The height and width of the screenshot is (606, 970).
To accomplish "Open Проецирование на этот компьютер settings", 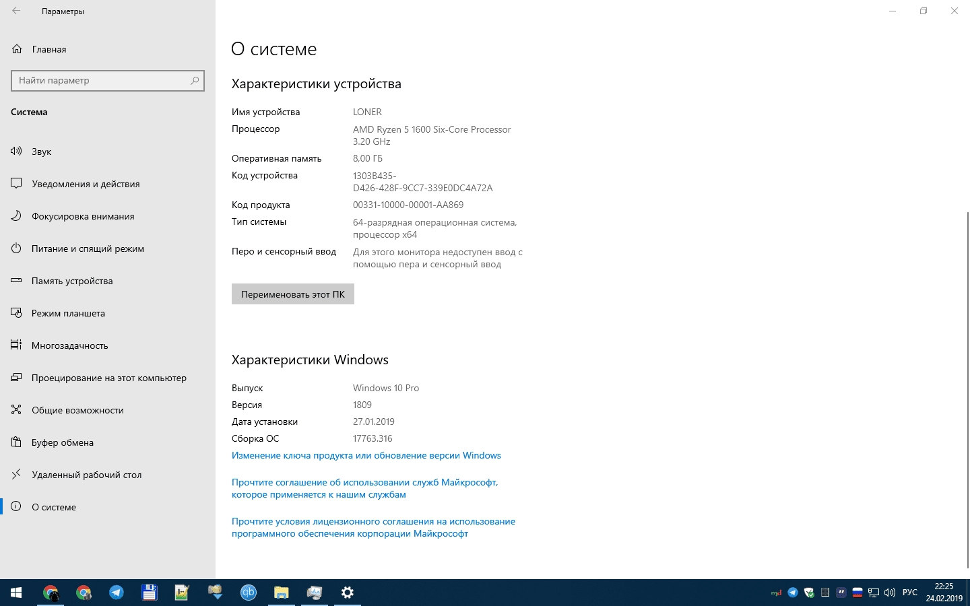I will [x=108, y=378].
